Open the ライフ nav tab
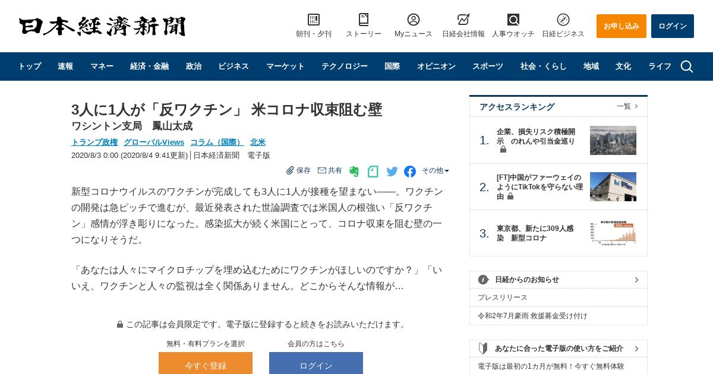Image resolution: width=713 pixels, height=374 pixels. tap(660, 66)
